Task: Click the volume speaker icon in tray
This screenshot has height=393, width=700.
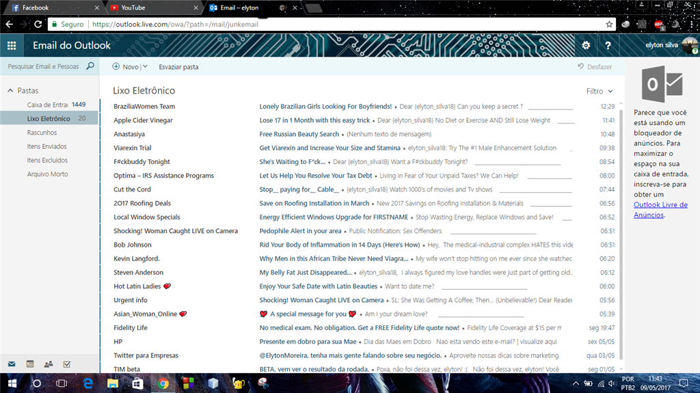Action: coord(612,383)
